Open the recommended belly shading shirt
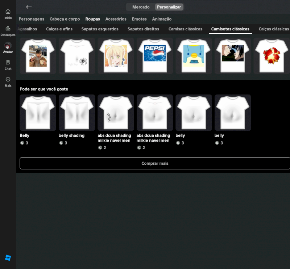Viewport: 290px width, 269px height. (77, 113)
